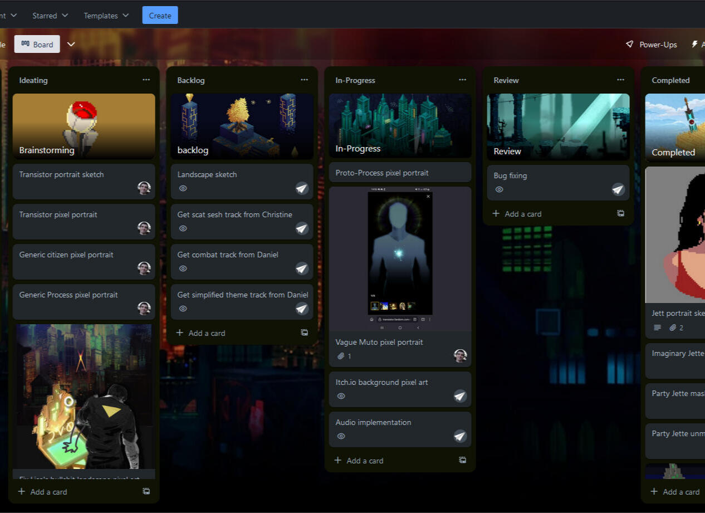Open the Templates dropdown
The image size is (705, 513).
click(x=106, y=16)
